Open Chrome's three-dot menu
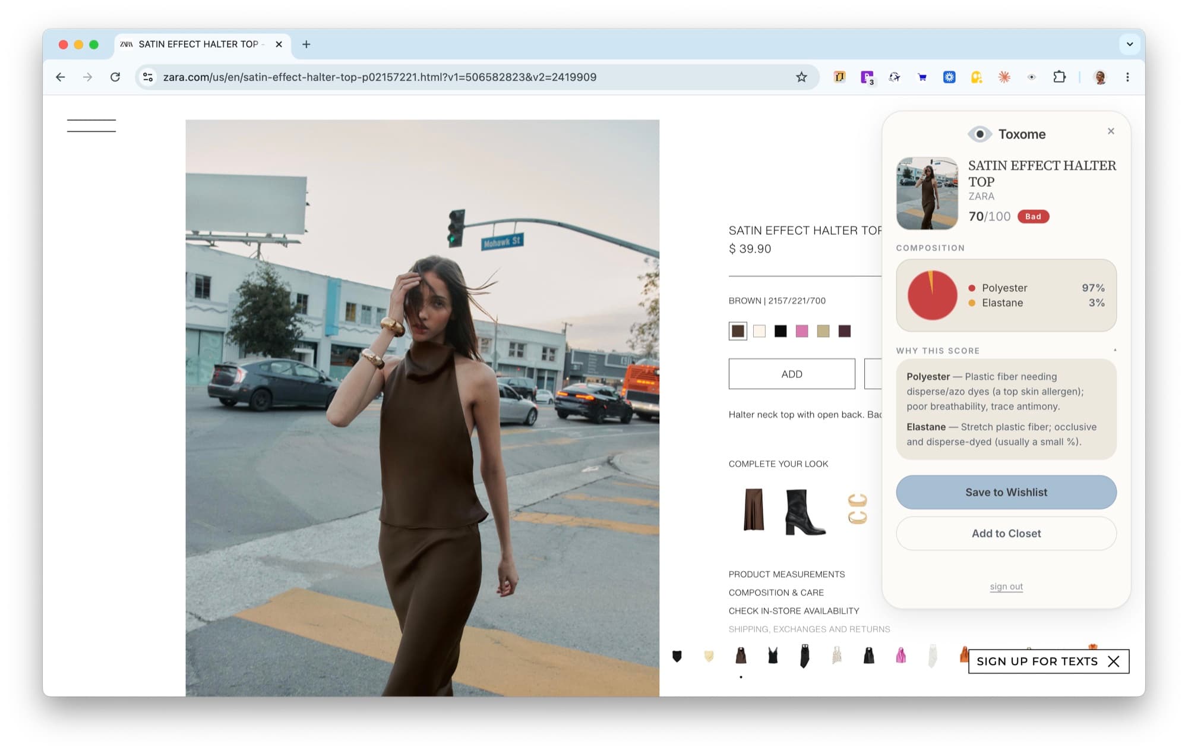The width and height of the screenshot is (1188, 753). (x=1127, y=77)
